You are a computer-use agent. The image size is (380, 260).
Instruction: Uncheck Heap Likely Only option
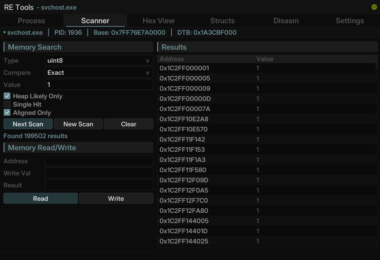(7, 96)
